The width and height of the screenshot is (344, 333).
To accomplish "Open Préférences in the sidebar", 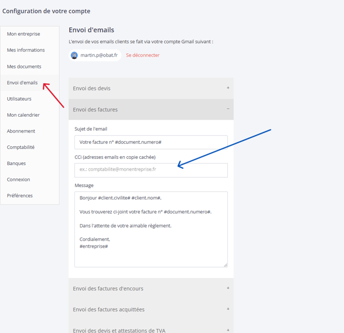I will click(x=20, y=196).
